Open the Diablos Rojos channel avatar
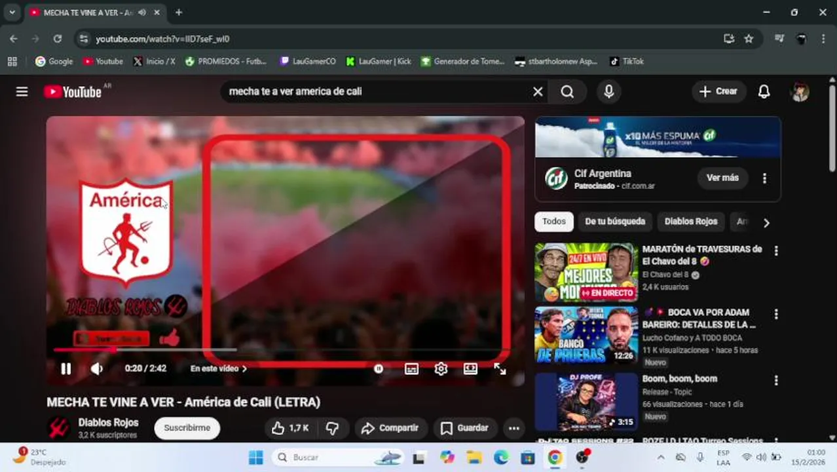 point(59,428)
